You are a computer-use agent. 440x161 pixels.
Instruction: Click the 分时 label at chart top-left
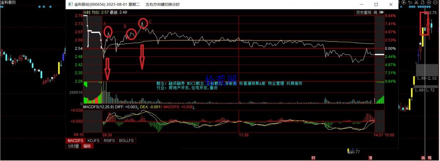click(87, 12)
